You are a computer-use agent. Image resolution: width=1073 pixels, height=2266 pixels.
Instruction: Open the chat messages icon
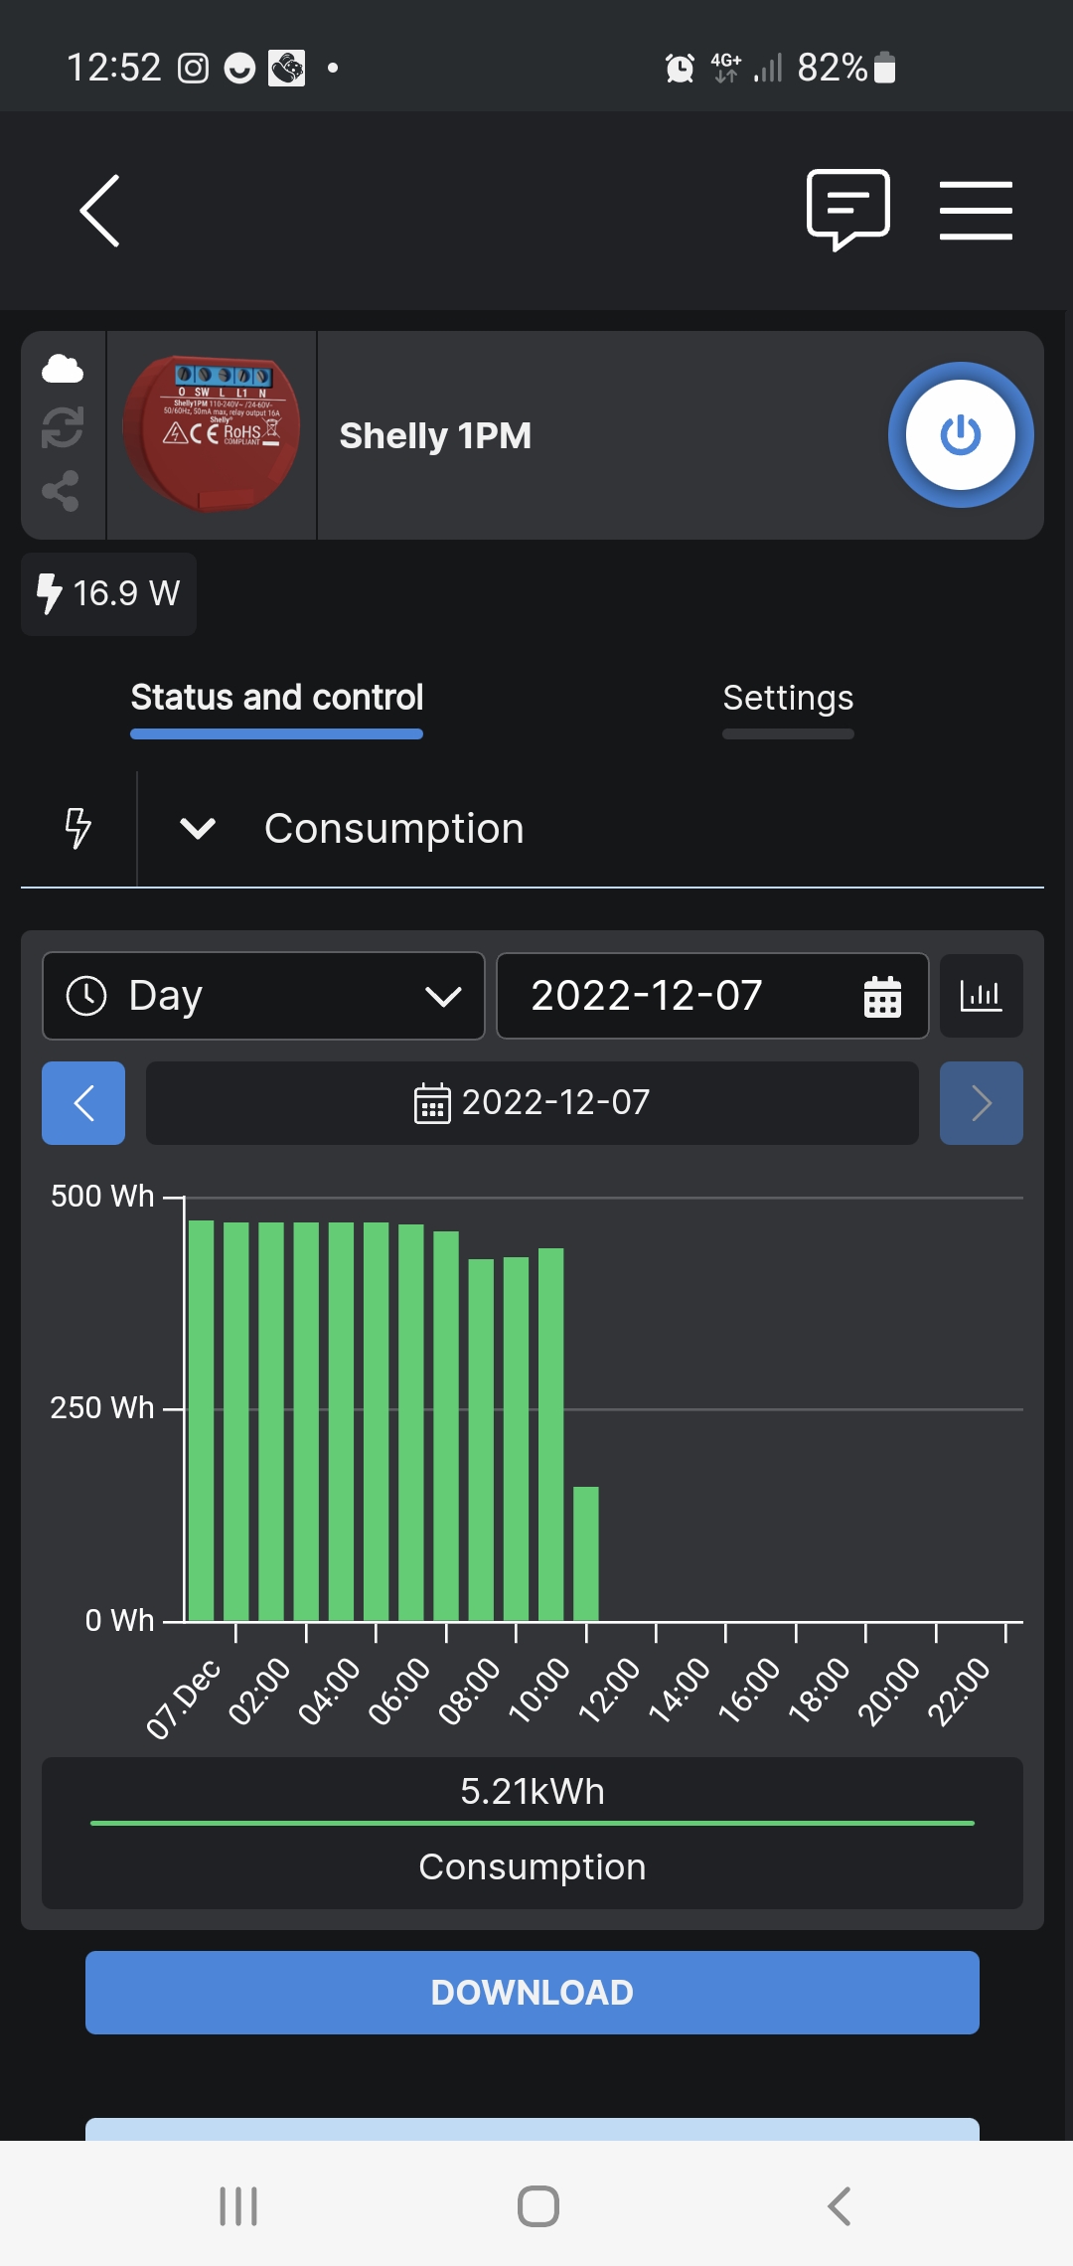(x=847, y=210)
